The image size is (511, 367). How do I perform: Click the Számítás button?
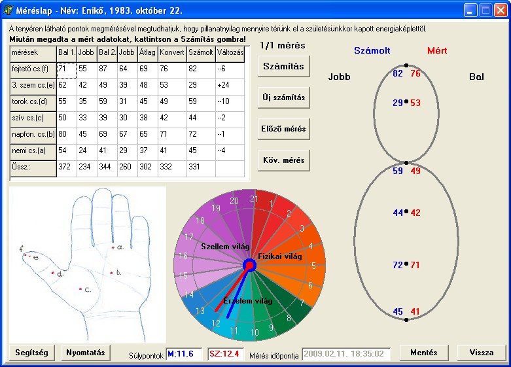tap(283, 66)
